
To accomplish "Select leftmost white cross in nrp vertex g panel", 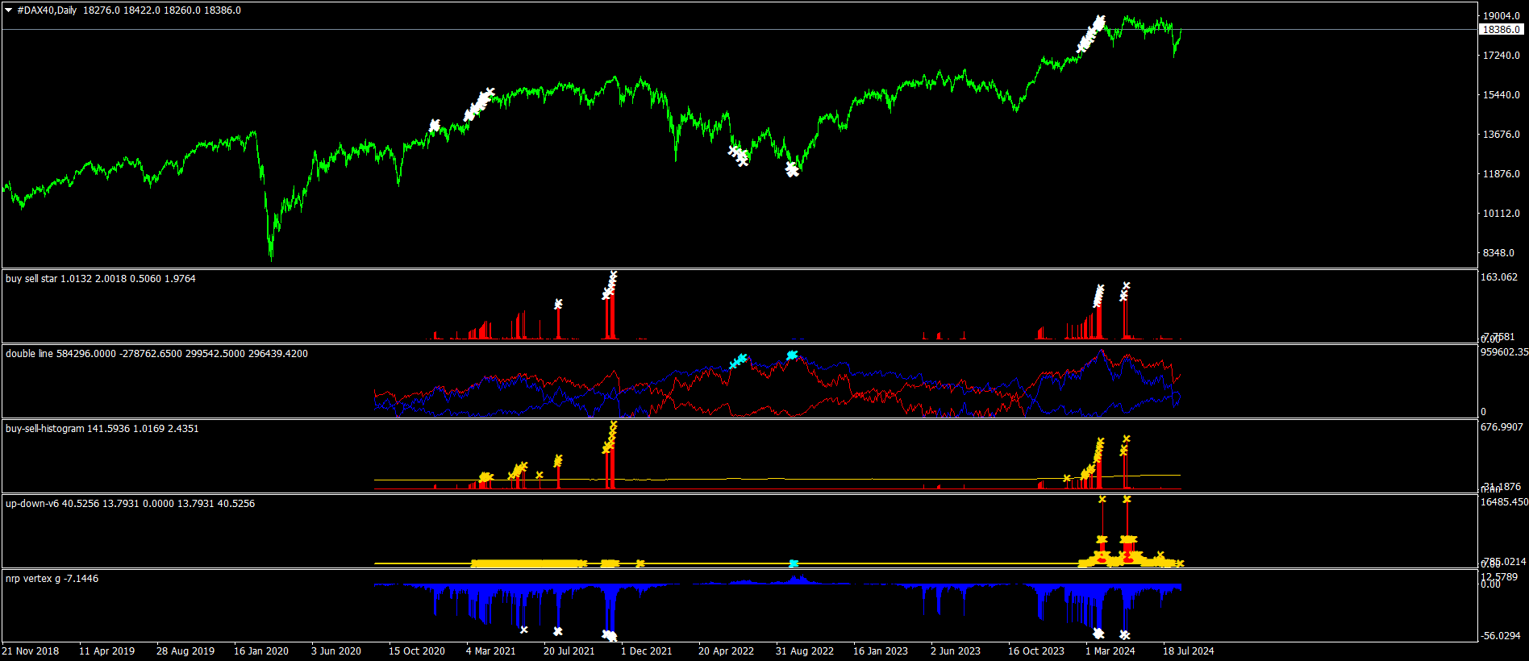I will coord(524,630).
